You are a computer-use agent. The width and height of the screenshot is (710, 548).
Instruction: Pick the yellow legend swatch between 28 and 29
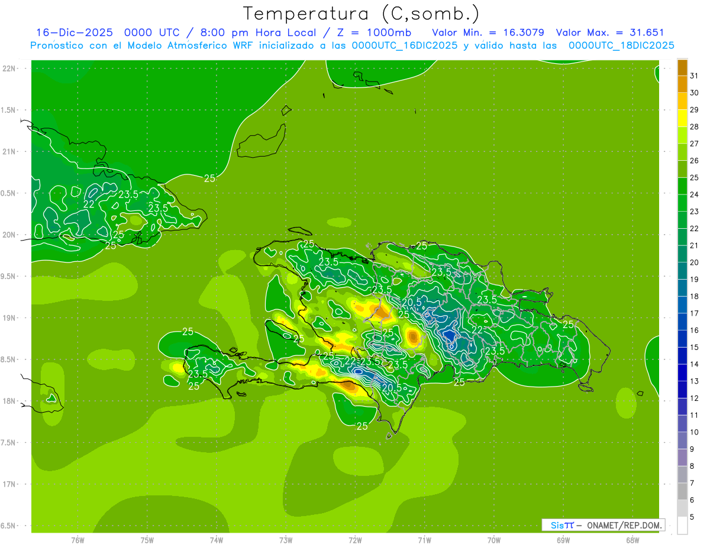(x=682, y=118)
